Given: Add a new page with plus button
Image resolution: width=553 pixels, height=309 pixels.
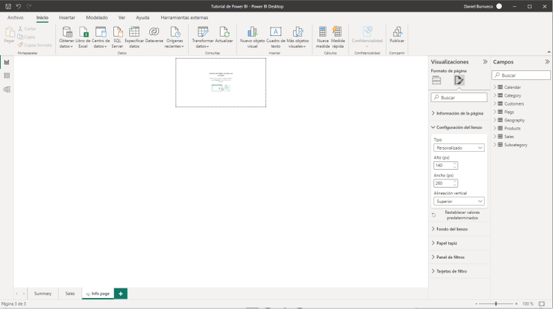Looking at the screenshot, I should click(x=121, y=294).
